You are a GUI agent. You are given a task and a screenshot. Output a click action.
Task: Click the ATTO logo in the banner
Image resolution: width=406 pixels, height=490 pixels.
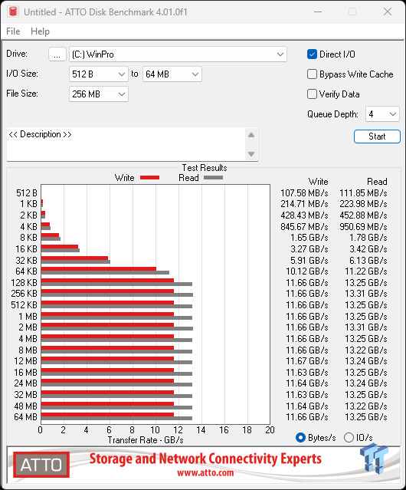(41, 465)
